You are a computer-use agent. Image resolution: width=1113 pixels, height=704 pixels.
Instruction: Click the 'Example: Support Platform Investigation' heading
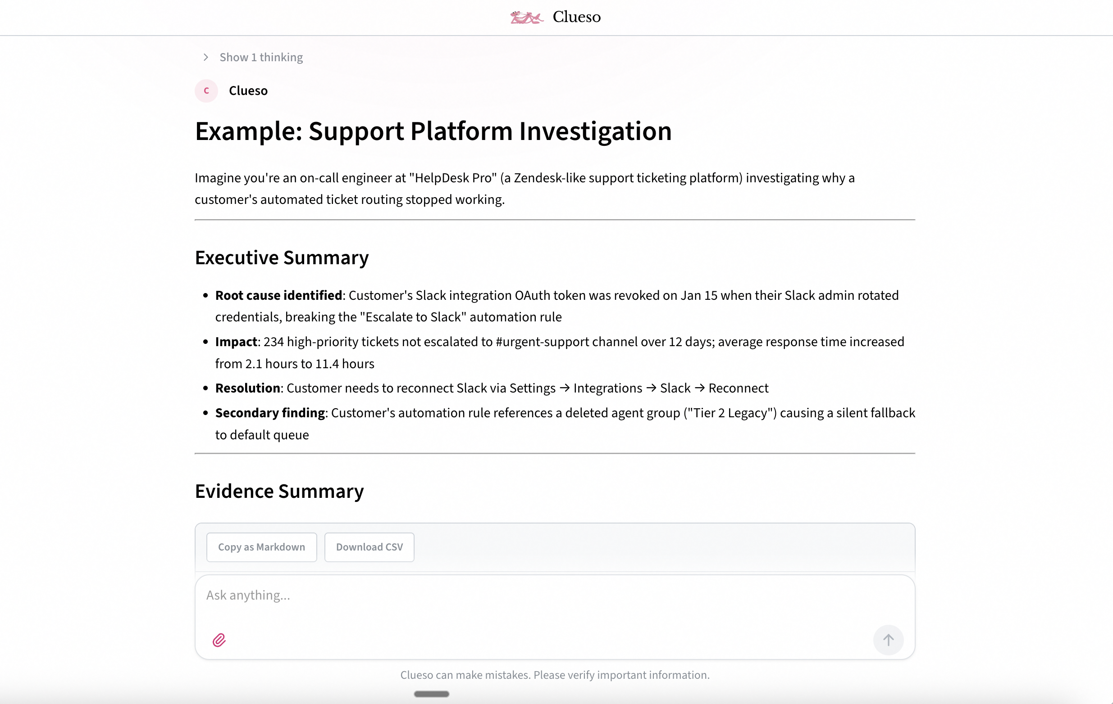pyautogui.click(x=433, y=131)
